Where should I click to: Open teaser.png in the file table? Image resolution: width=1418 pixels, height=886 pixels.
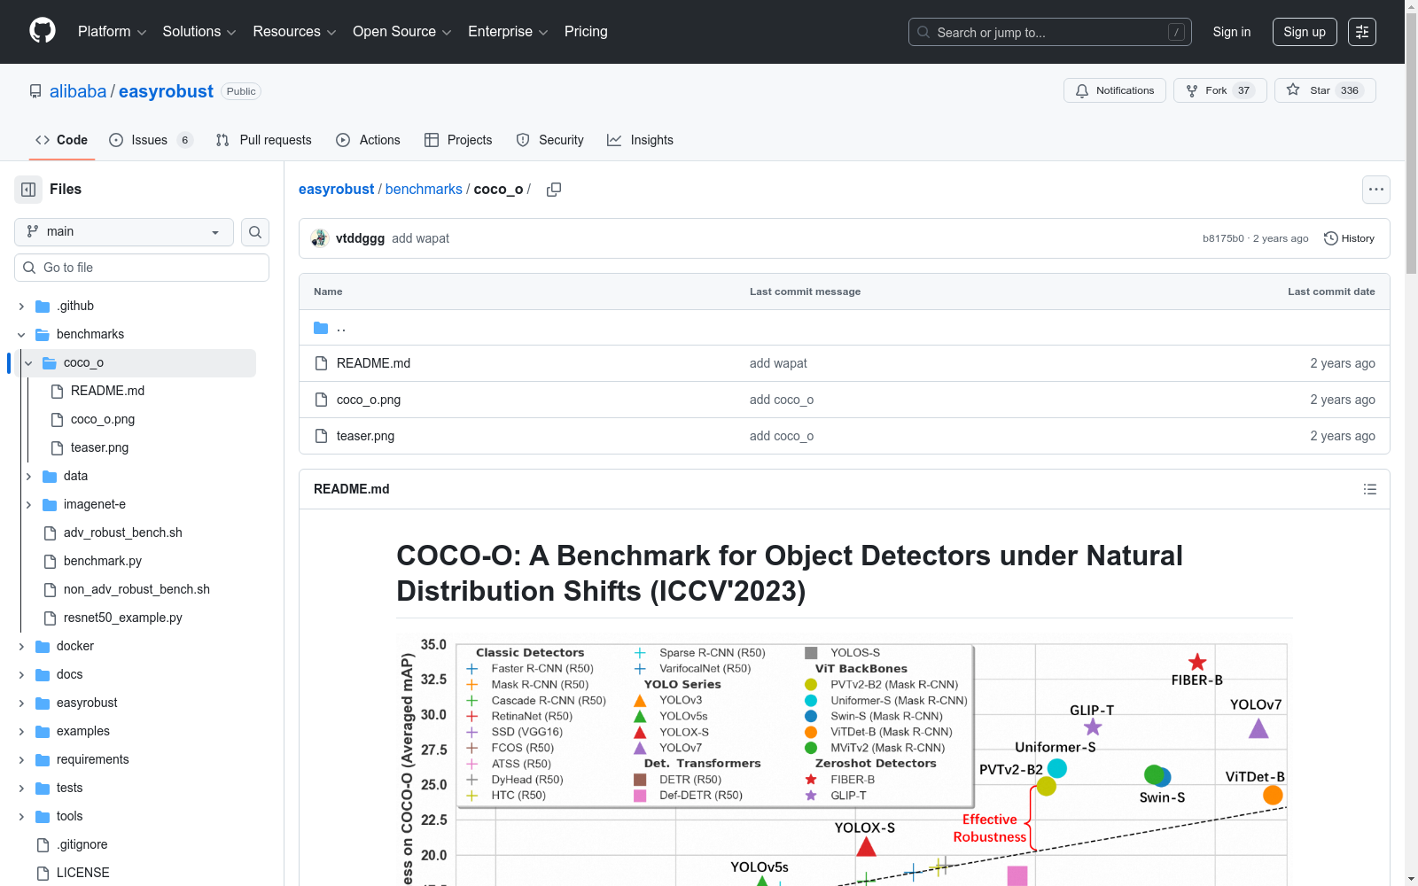365,436
